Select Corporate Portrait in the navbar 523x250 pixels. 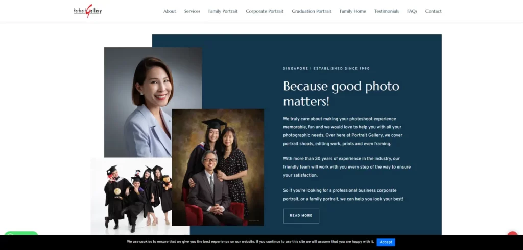click(265, 11)
